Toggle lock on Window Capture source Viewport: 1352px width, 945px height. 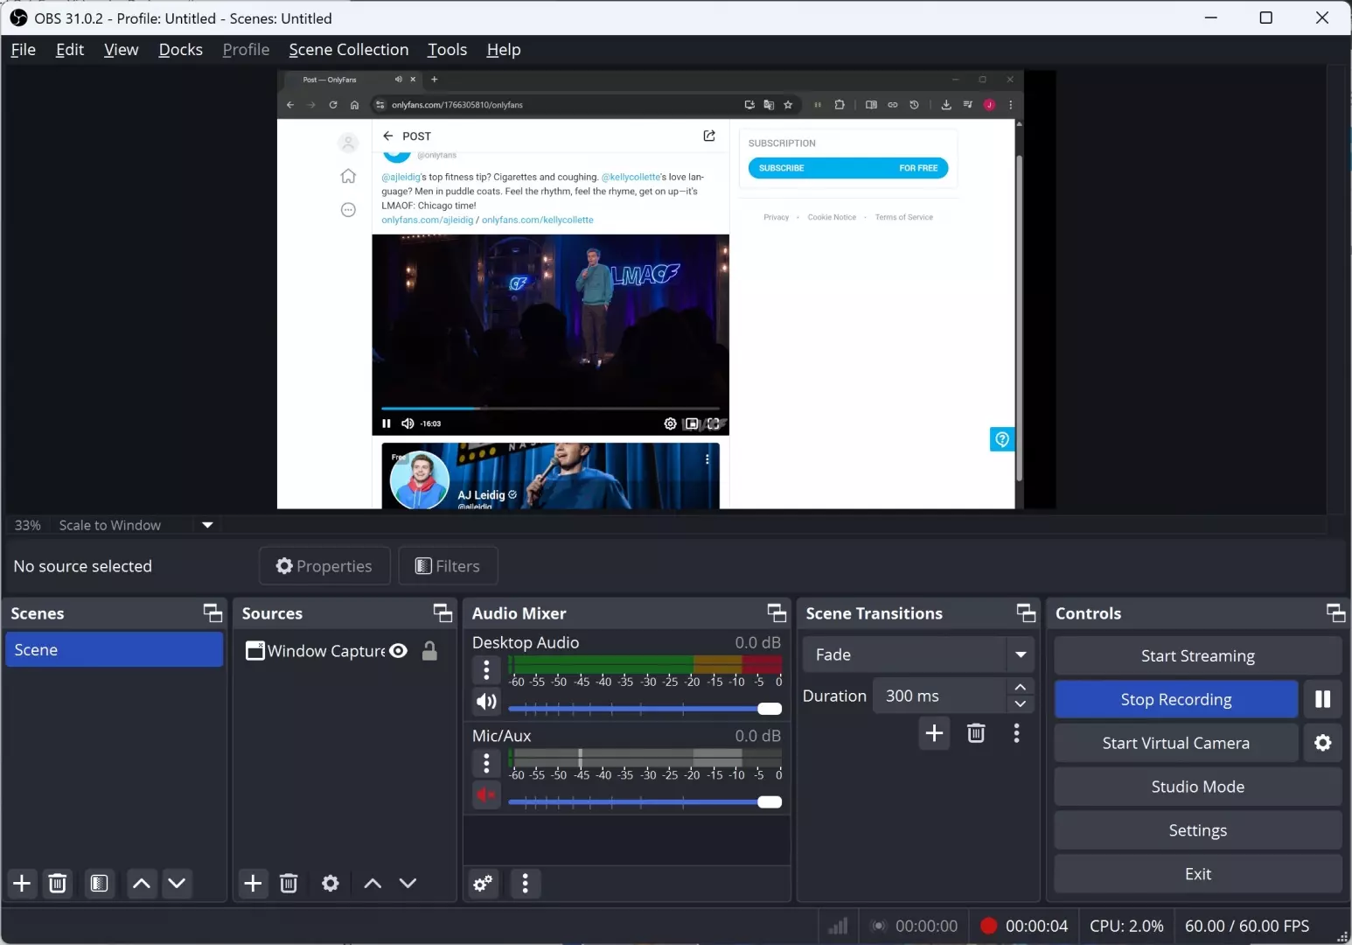429,651
